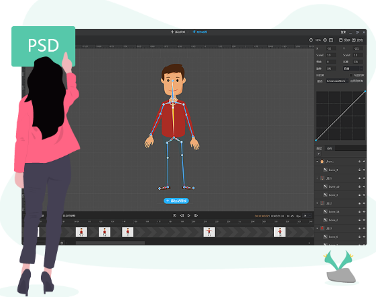Step forward to the next frame
Image resolution: width=376 pixels, height=297 pixels.
196,216
